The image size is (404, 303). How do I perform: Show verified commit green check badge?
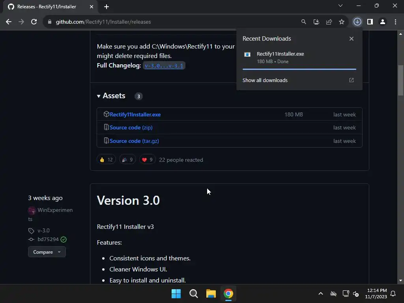pyautogui.click(x=64, y=239)
